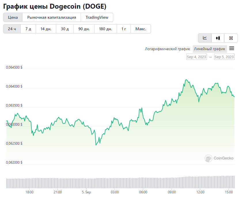
Task: Click the График цены Dogecoin (DOGE) heading
Action: point(55,6)
